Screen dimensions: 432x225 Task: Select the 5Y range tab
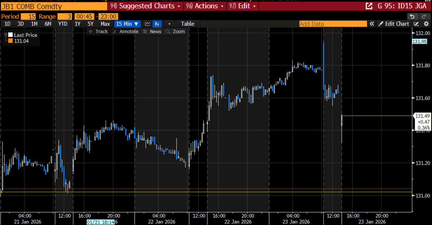(90, 24)
